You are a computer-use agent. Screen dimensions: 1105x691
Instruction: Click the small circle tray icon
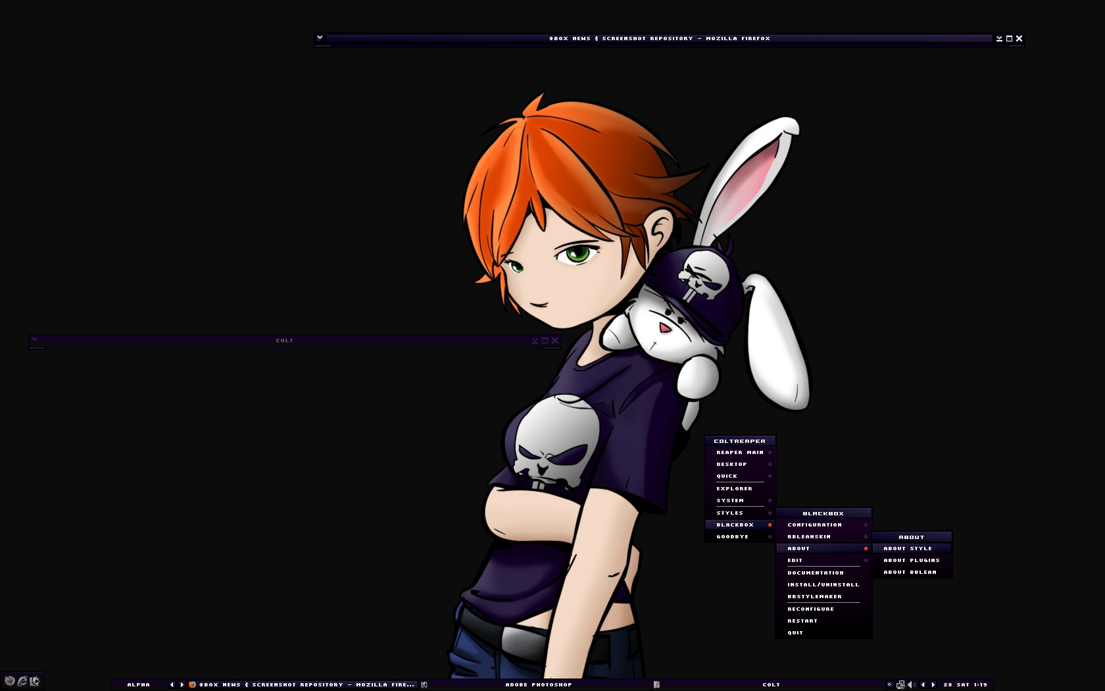click(x=889, y=684)
